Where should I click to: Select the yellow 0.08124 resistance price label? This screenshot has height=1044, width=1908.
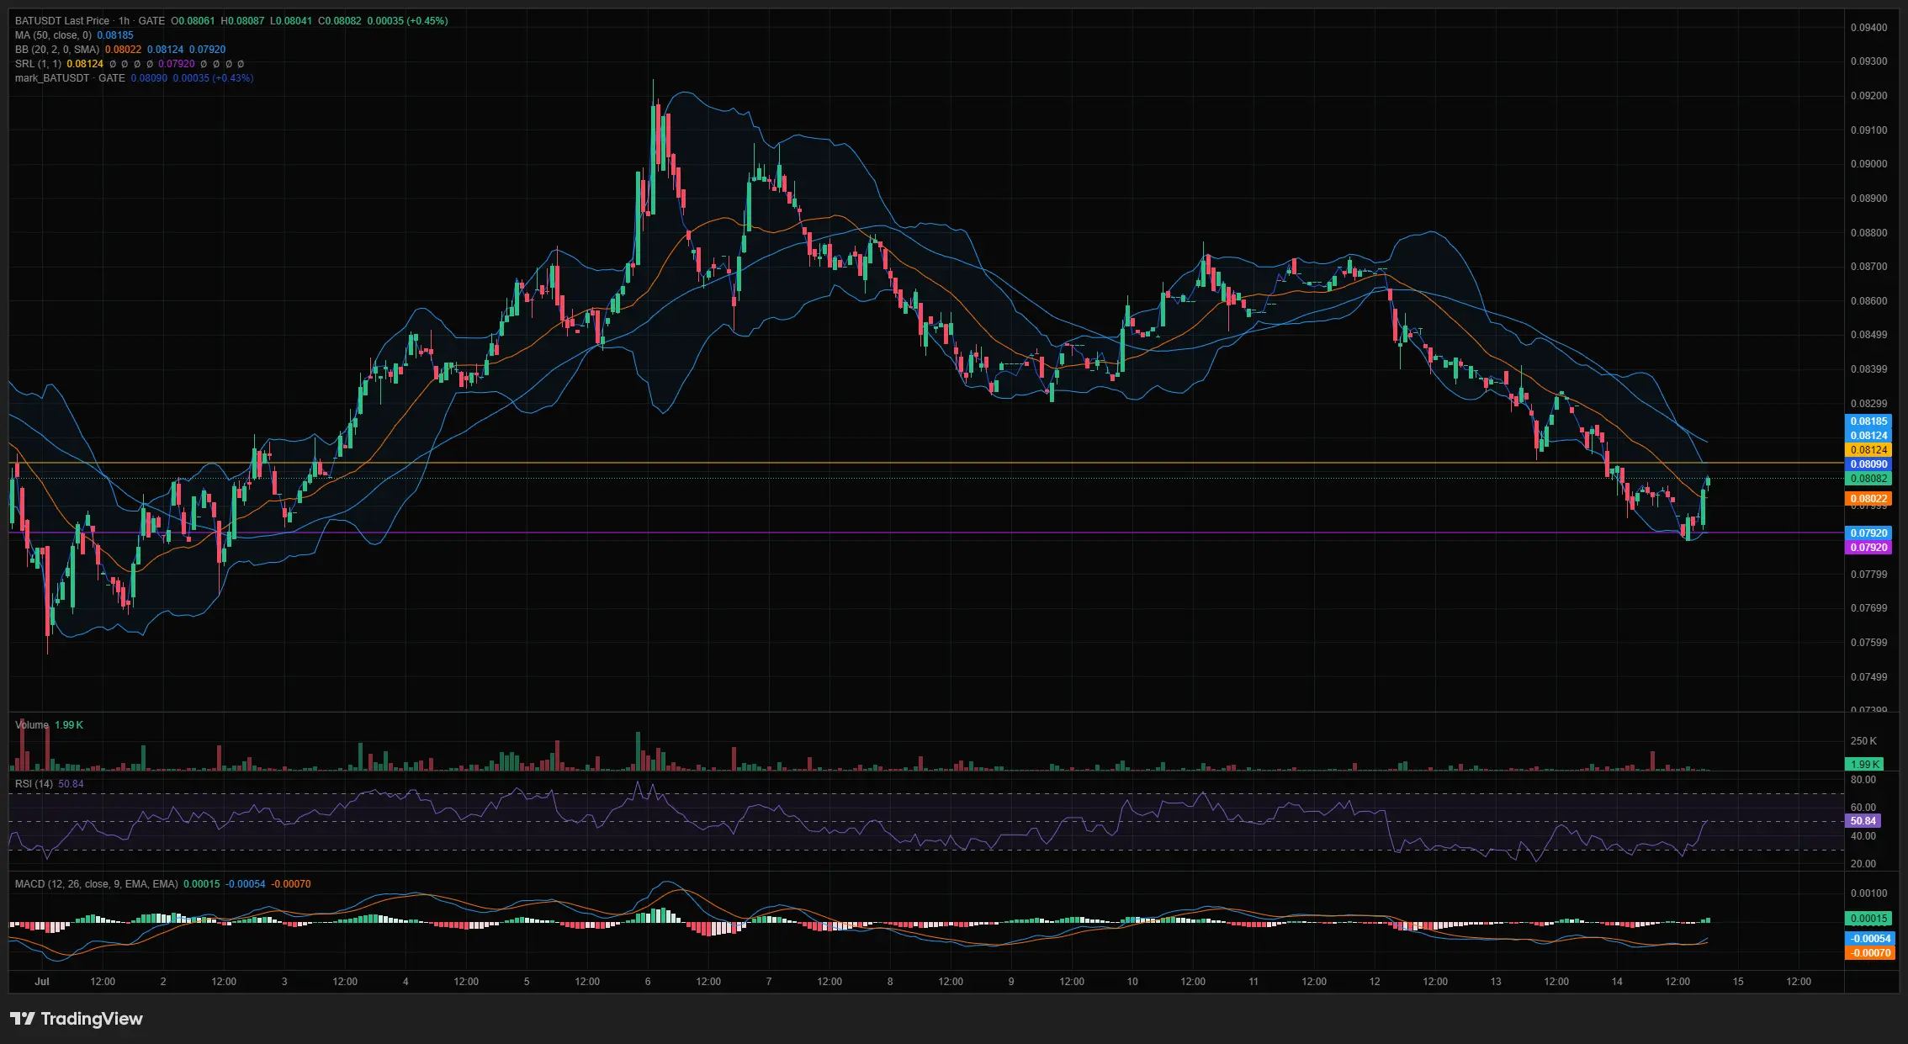coord(1868,450)
